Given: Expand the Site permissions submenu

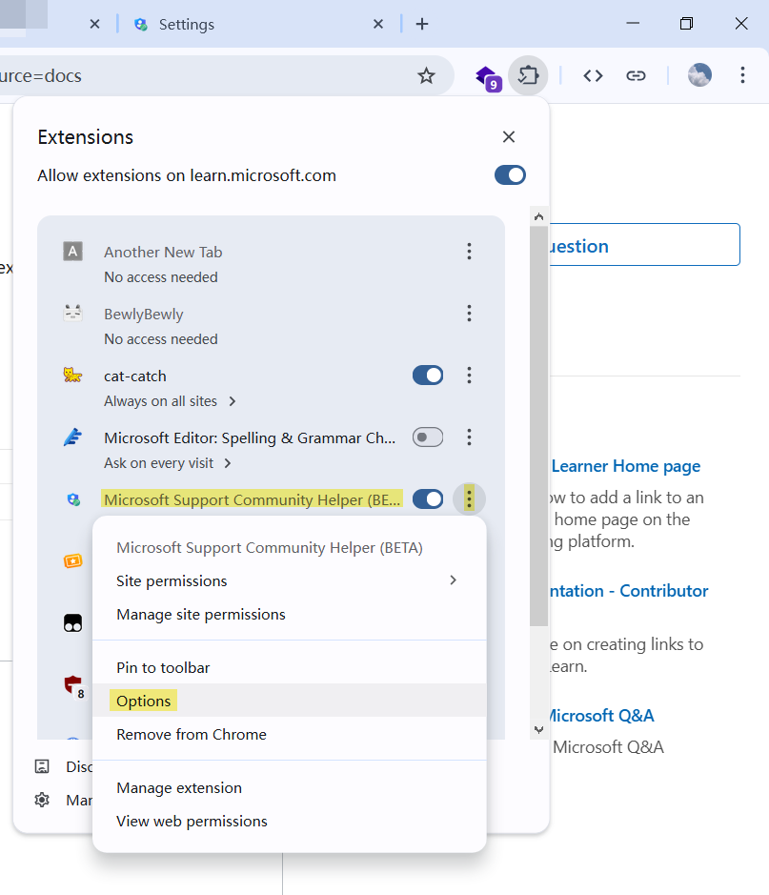Looking at the screenshot, I should (290, 580).
